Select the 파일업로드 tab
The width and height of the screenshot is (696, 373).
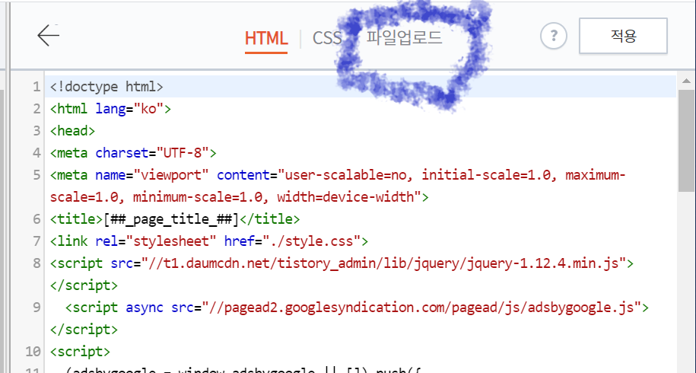(404, 37)
